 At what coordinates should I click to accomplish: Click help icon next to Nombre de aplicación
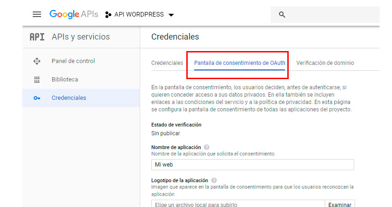tap(207, 147)
